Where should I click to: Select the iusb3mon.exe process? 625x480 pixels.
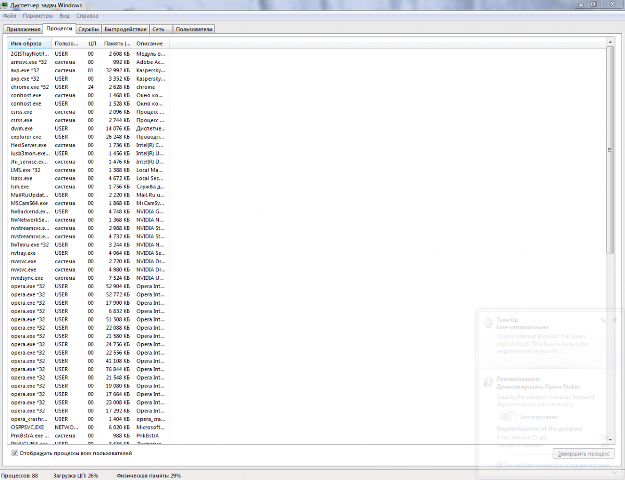tap(89, 153)
